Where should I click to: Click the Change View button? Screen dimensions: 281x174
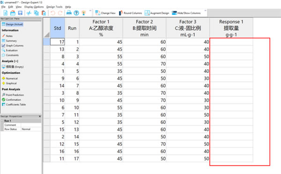(105, 13)
